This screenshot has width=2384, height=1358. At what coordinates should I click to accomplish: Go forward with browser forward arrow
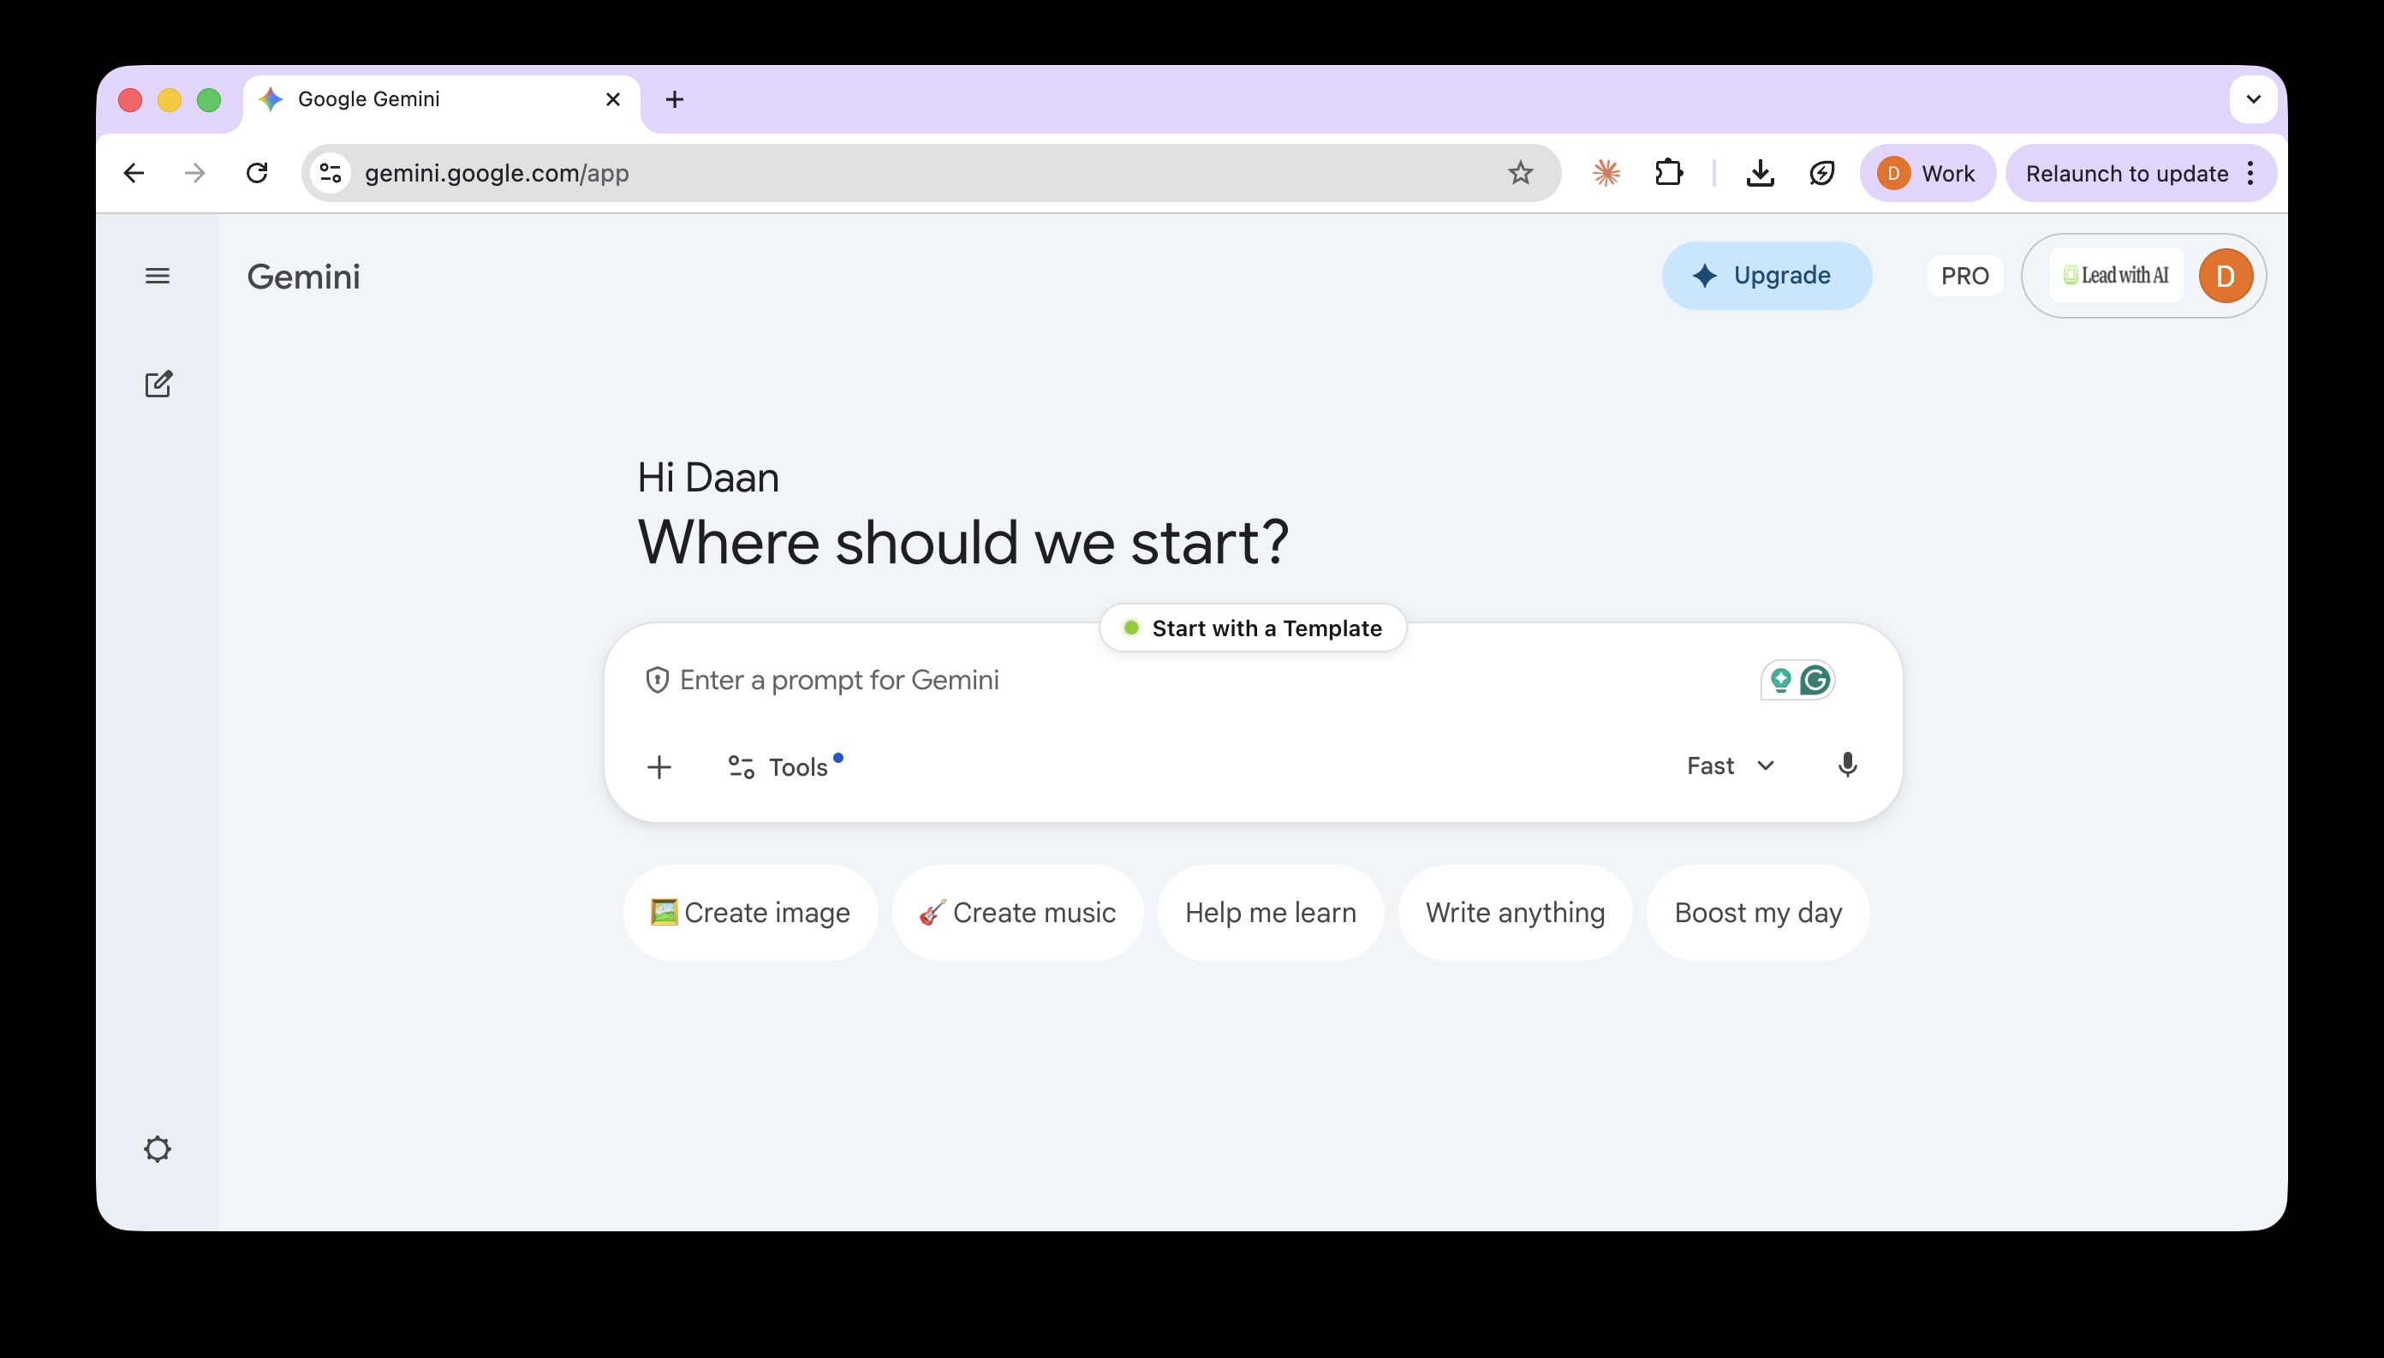195,173
